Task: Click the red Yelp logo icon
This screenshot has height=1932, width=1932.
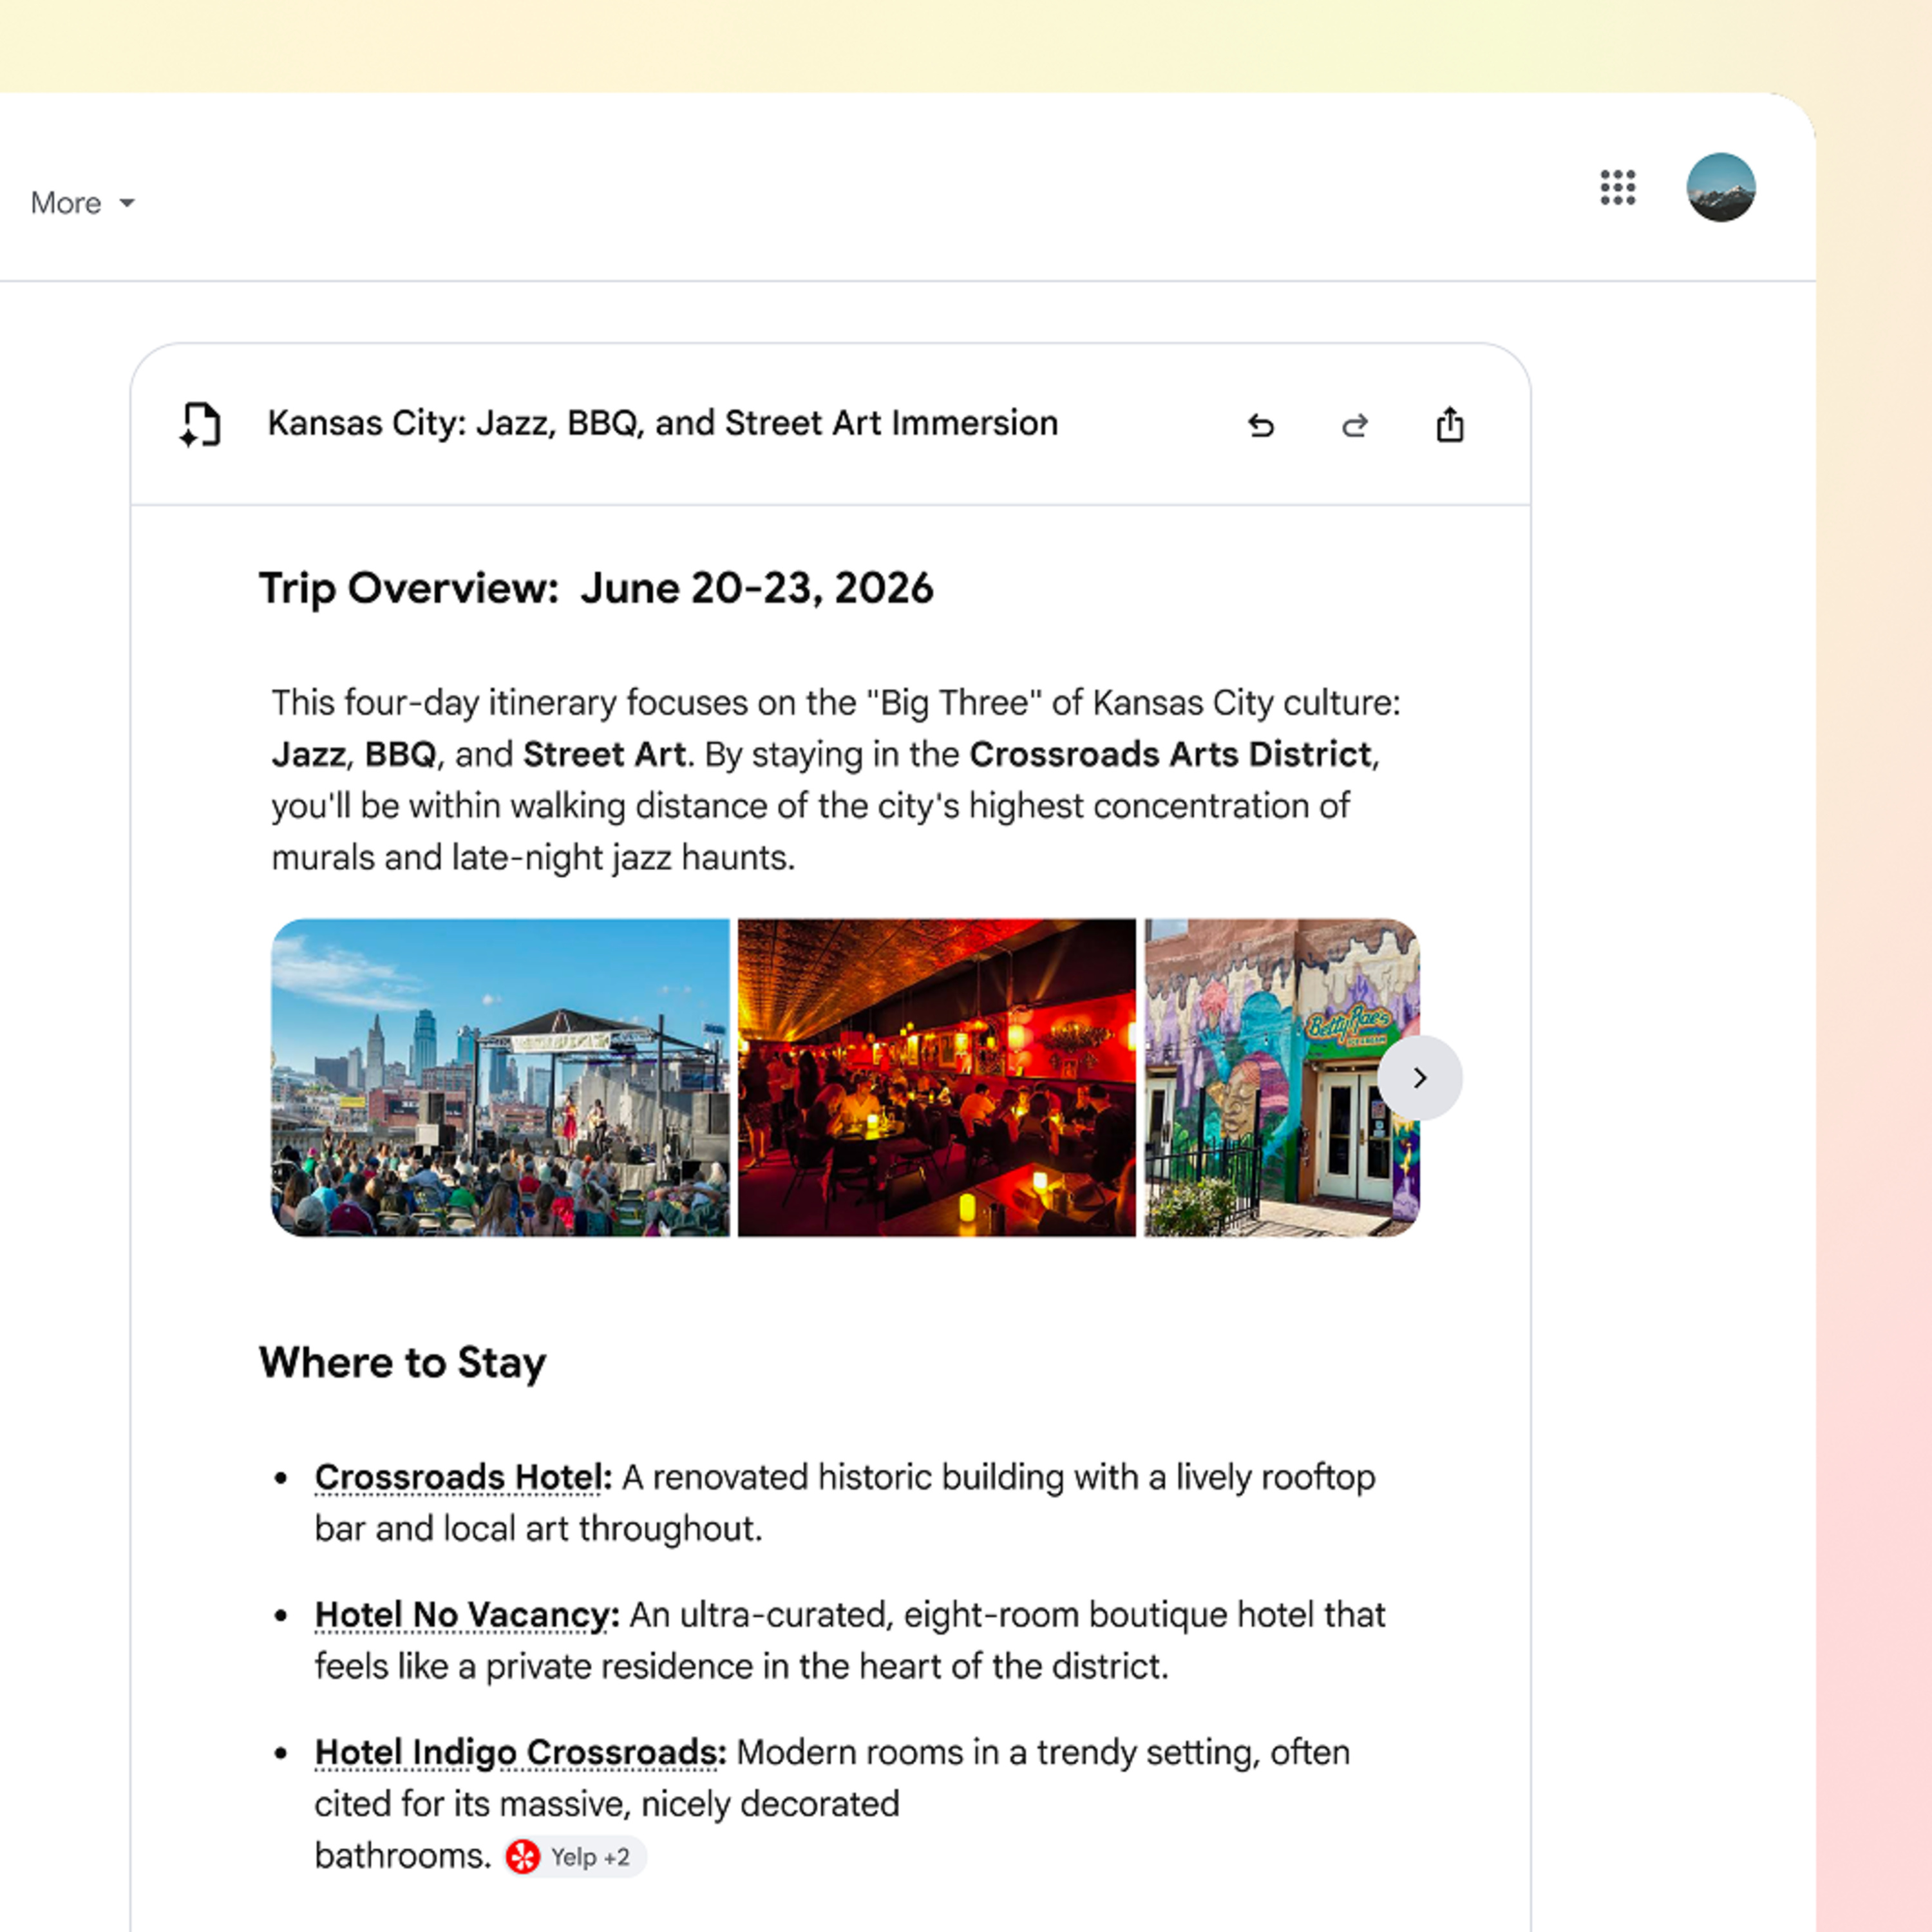Action: [x=523, y=1857]
